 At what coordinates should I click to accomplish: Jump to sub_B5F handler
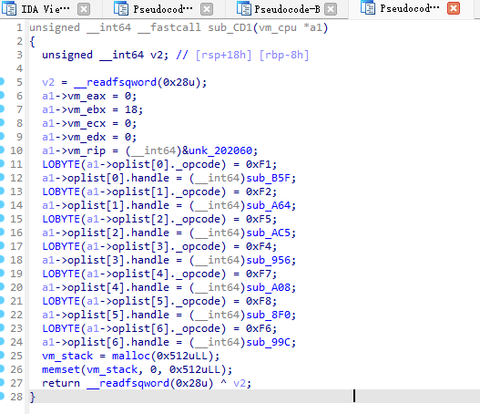269,178
